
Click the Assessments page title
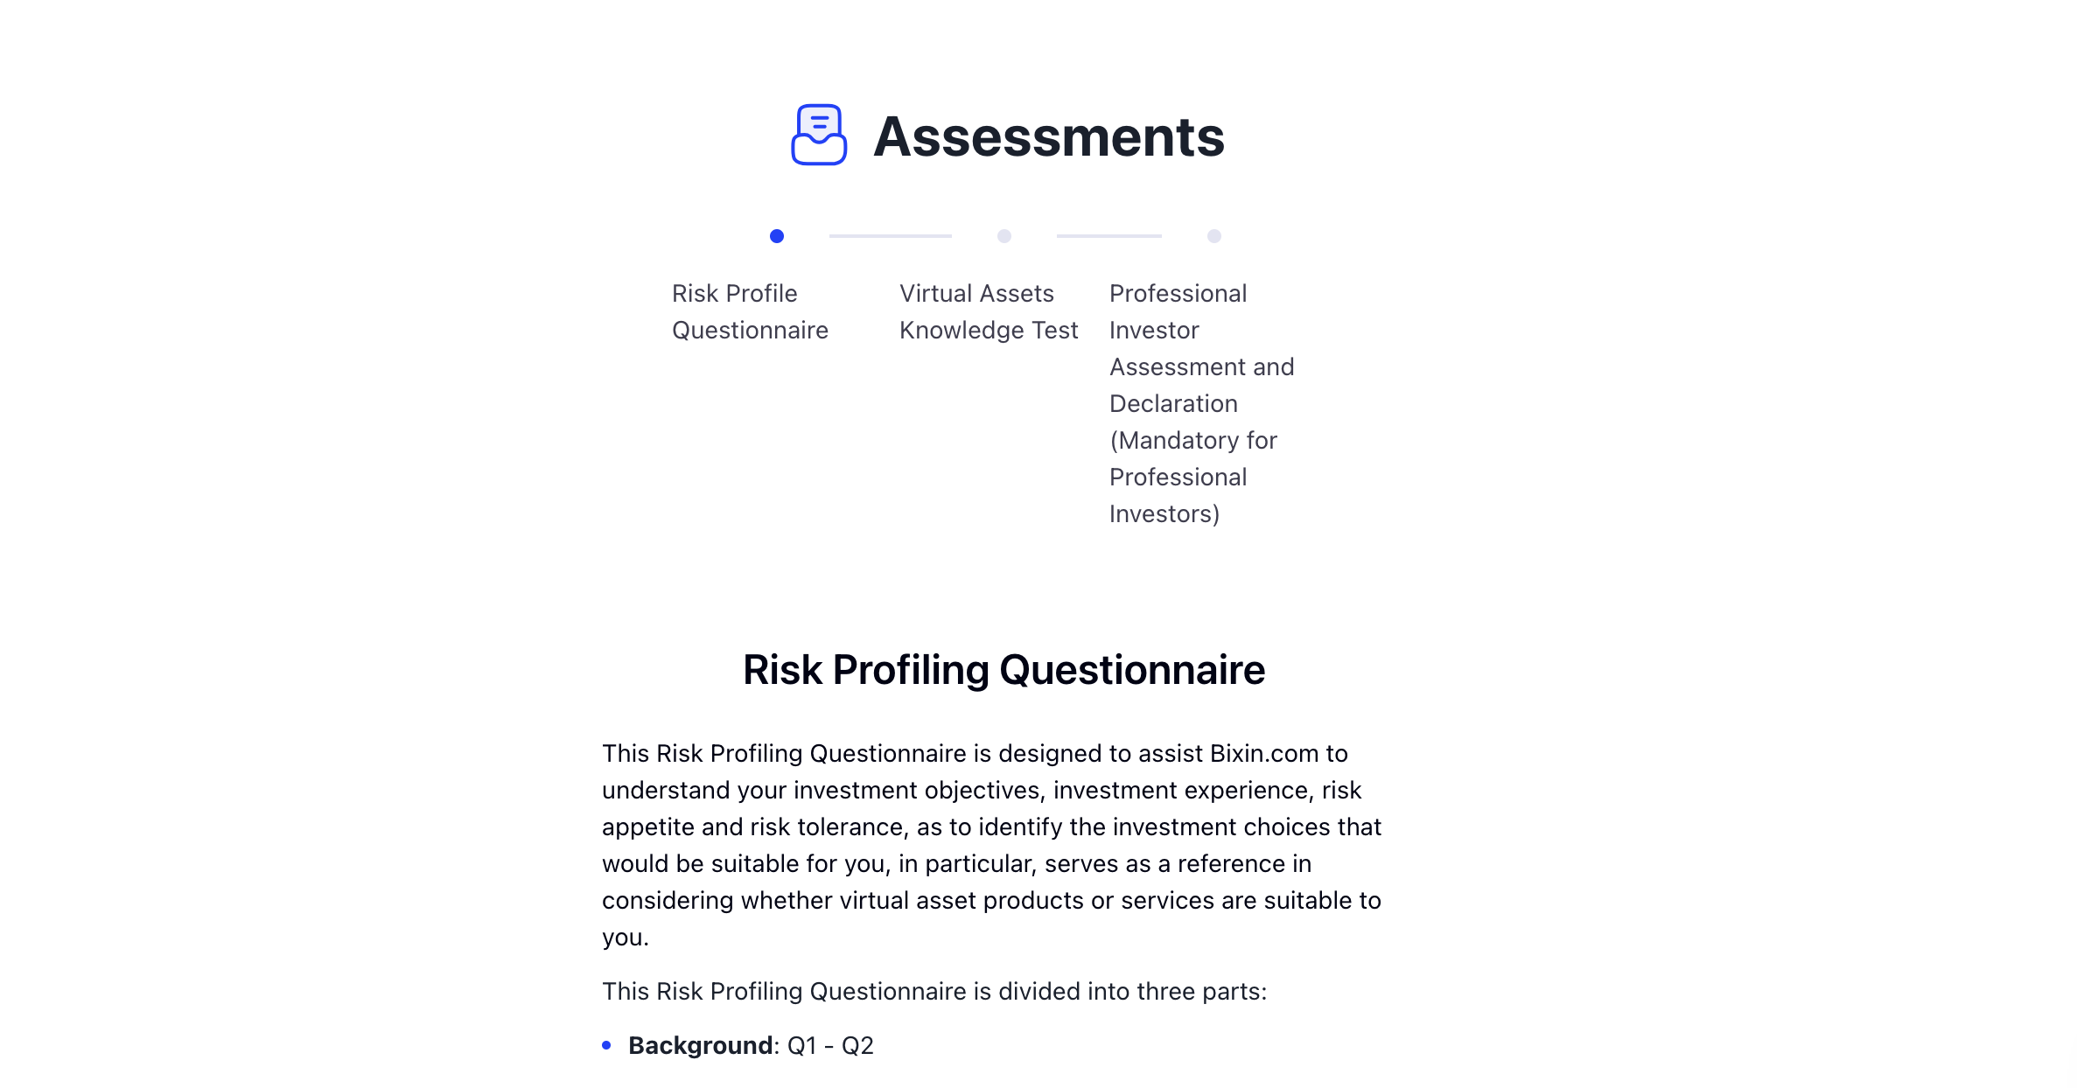[1049, 136]
